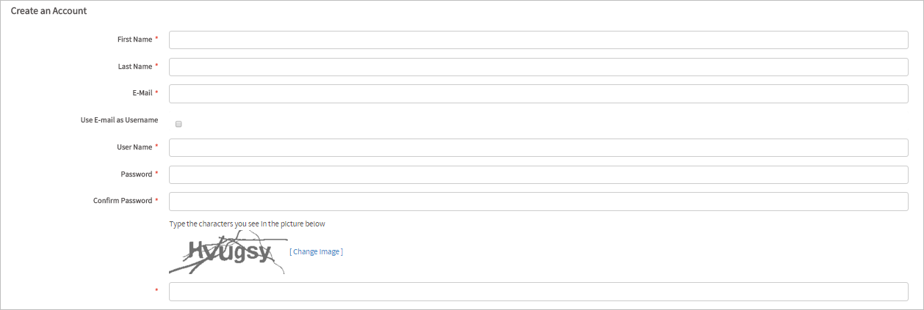The height and width of the screenshot is (310, 924).
Task: Click the Confirm Password label
Action: click(122, 201)
